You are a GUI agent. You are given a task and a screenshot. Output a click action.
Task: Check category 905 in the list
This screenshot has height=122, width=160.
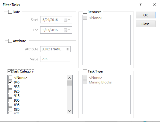click(10, 100)
